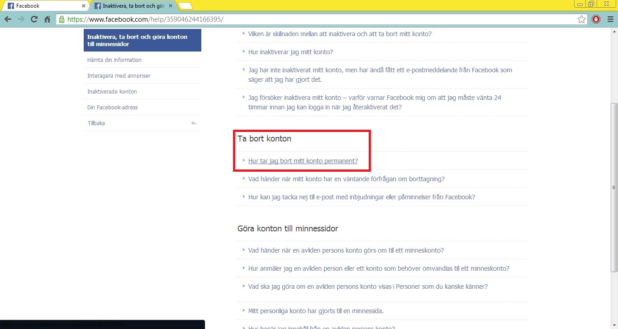Screen dimensions: 618x329
Task: Open the browser home page icon
Action: click(x=47, y=19)
